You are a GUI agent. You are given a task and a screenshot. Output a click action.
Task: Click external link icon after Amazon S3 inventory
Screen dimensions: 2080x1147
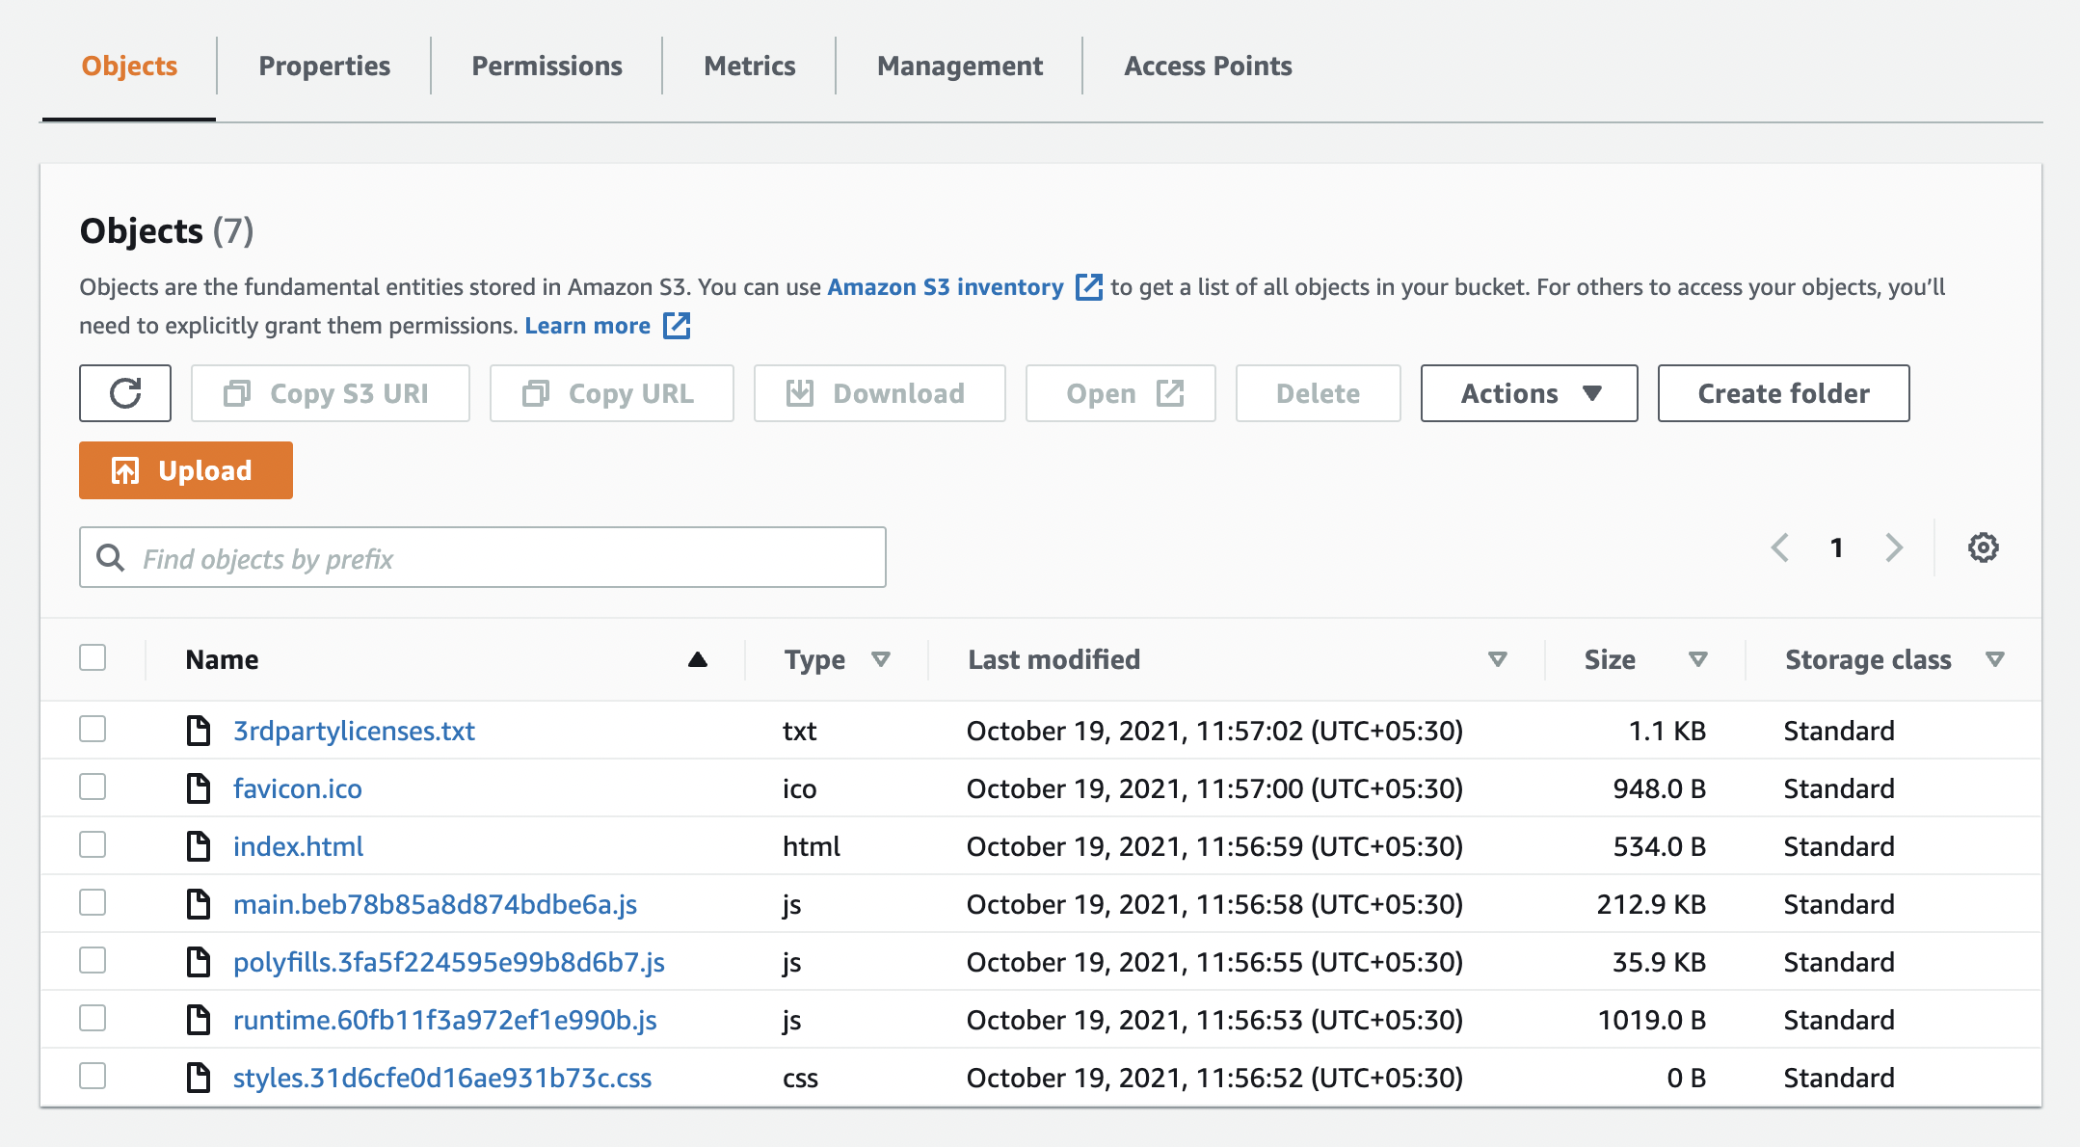pos(1088,287)
